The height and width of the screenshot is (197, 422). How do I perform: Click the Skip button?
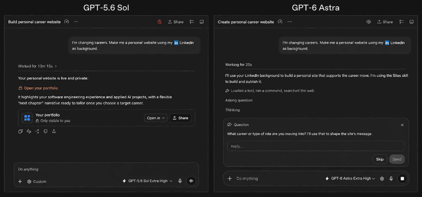pos(380,159)
